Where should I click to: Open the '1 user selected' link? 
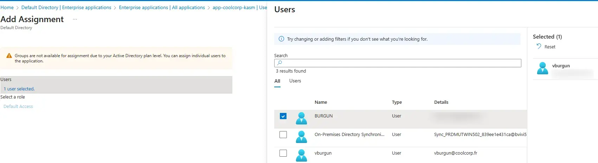pyautogui.click(x=19, y=89)
